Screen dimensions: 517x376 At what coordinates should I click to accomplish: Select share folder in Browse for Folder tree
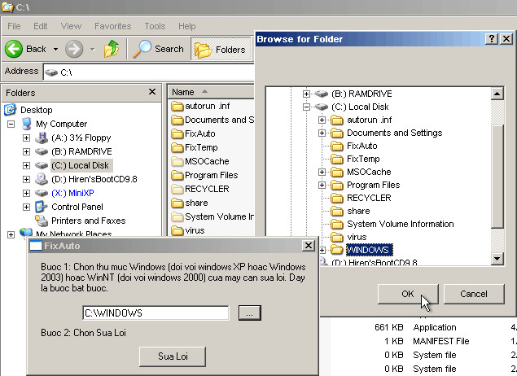[358, 211]
